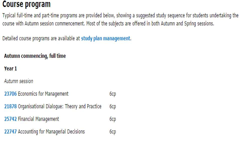
Task: Click the 6cp value for Financial Management
Action: (x=113, y=119)
